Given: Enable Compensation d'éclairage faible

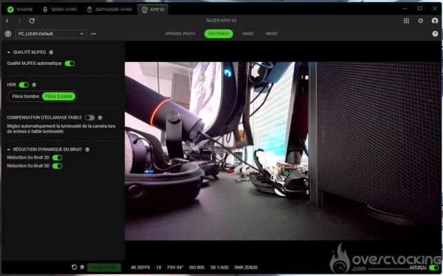Looking at the screenshot, I should click(x=90, y=117).
